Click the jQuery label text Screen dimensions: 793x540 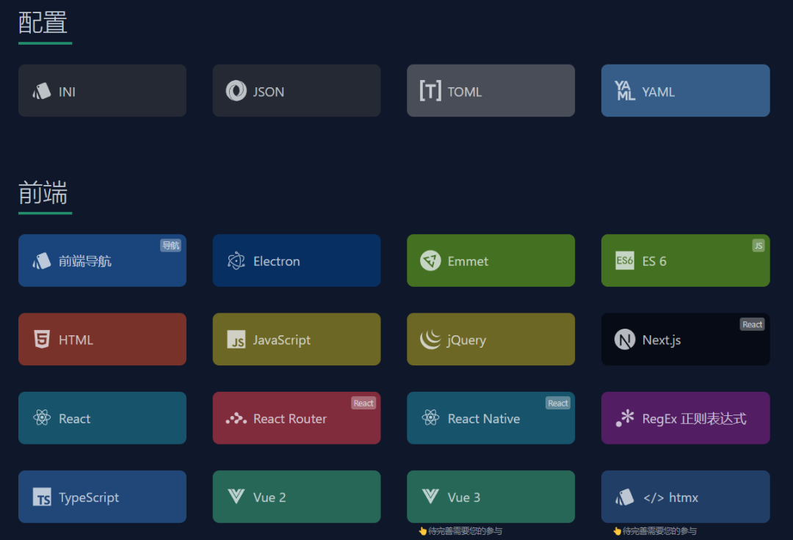click(466, 340)
